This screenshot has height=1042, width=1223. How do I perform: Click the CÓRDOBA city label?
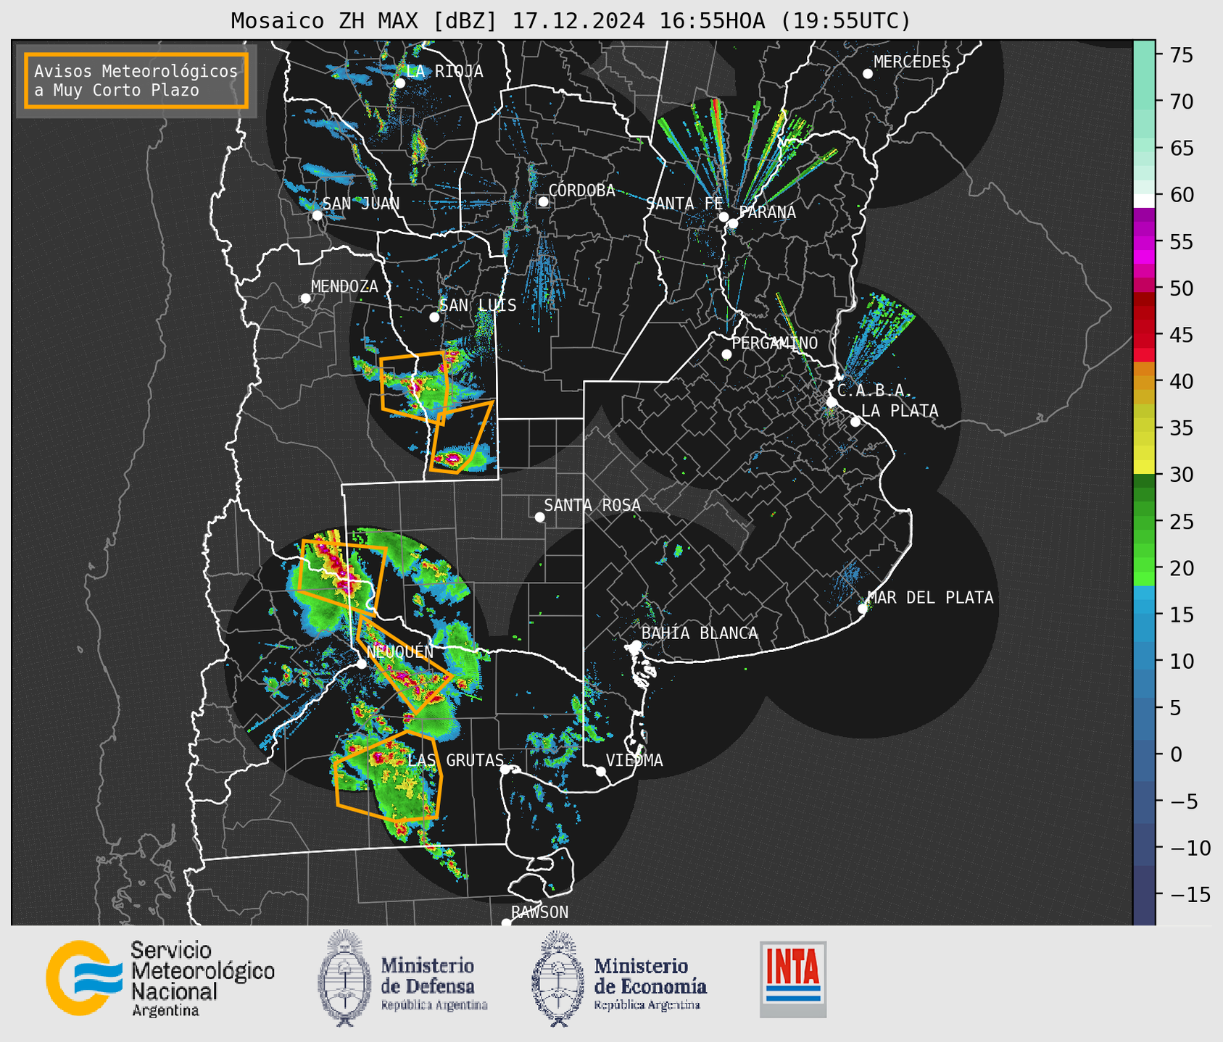pyautogui.click(x=581, y=191)
